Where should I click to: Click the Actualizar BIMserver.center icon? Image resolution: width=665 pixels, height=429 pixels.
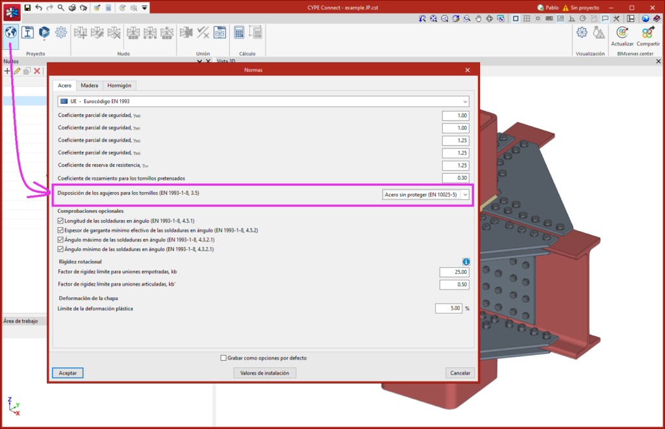point(622,32)
